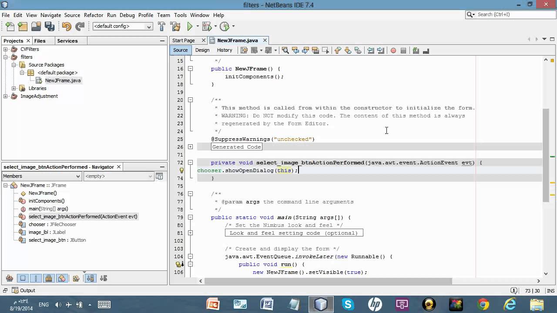Stop macro recording with the square icon
557x313 pixels.
tap(403, 50)
